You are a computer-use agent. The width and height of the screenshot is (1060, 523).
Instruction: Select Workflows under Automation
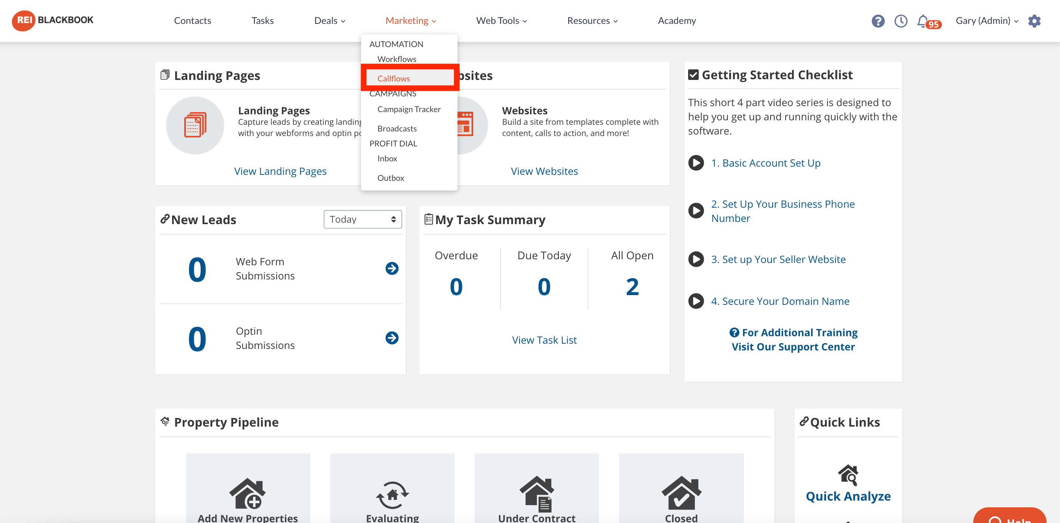coord(397,59)
